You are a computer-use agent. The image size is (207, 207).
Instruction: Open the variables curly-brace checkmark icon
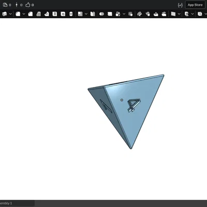click(180, 5)
